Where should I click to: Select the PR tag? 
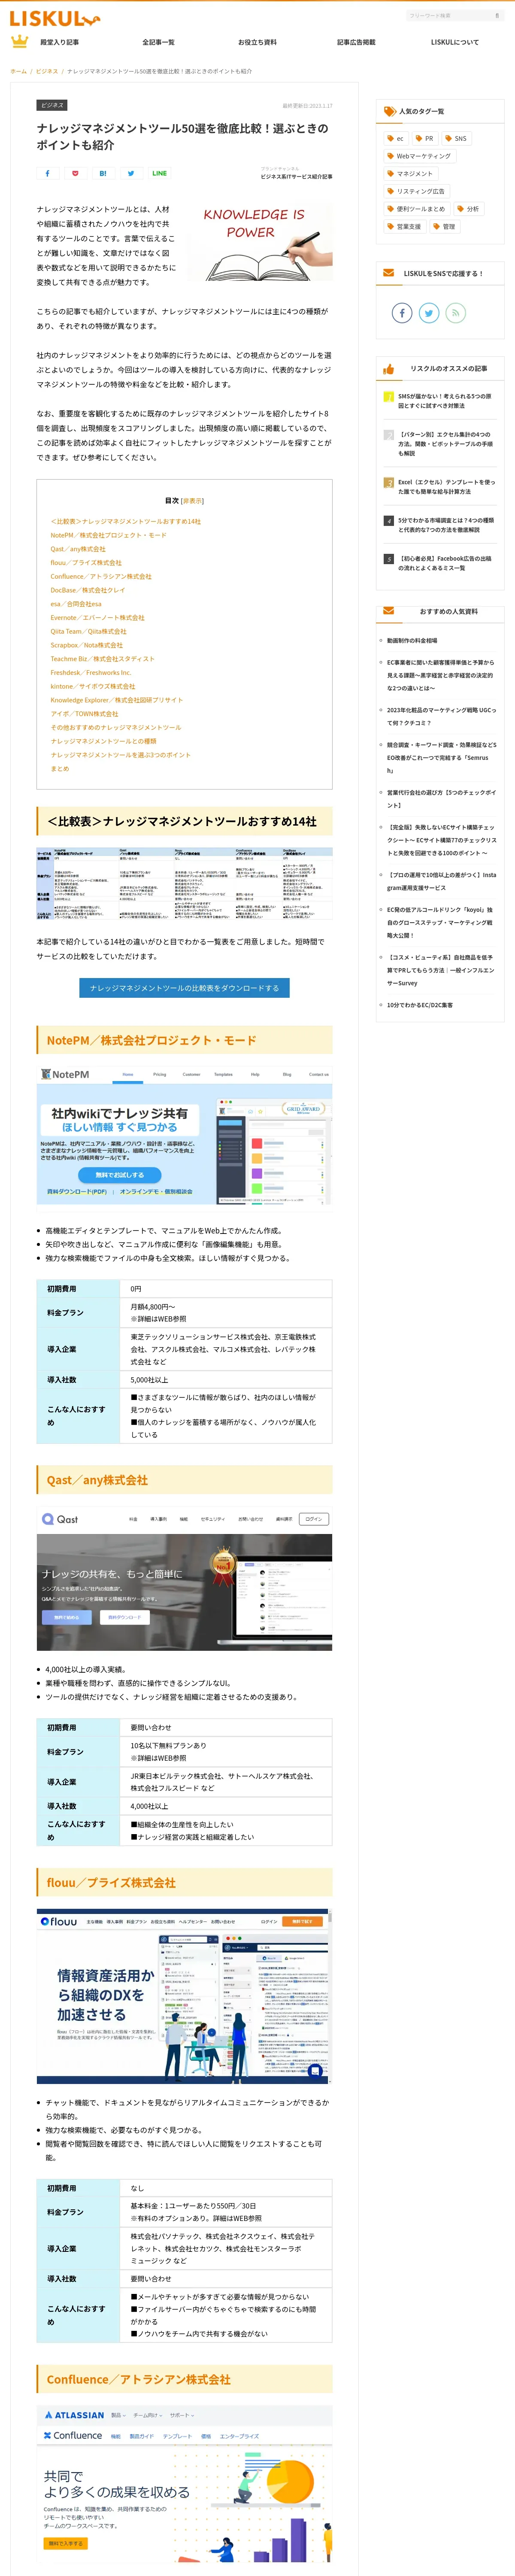coord(425,139)
